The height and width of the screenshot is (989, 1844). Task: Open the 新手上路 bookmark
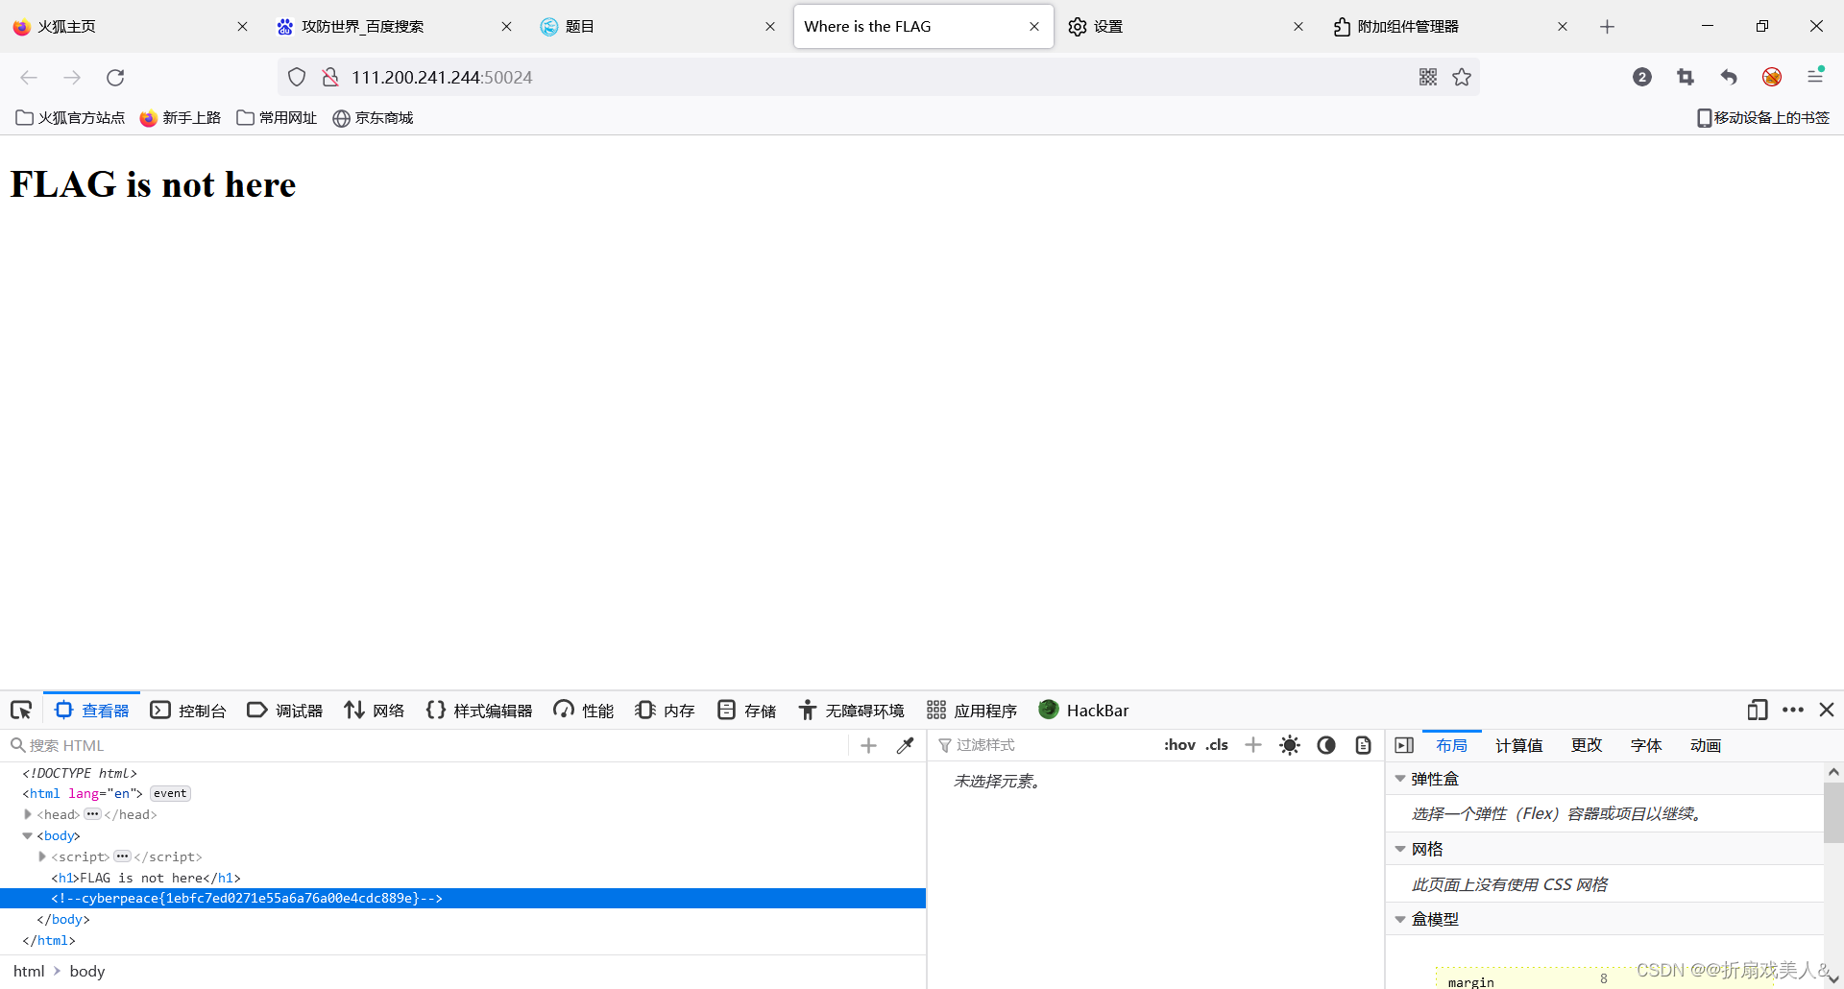(x=180, y=117)
